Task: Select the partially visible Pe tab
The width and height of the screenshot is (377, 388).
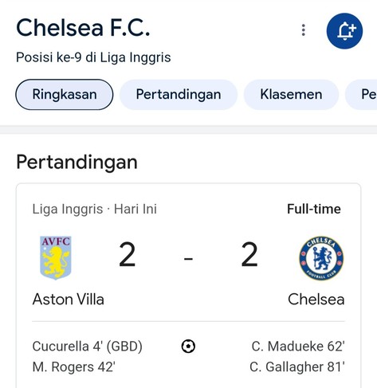Action: point(361,95)
